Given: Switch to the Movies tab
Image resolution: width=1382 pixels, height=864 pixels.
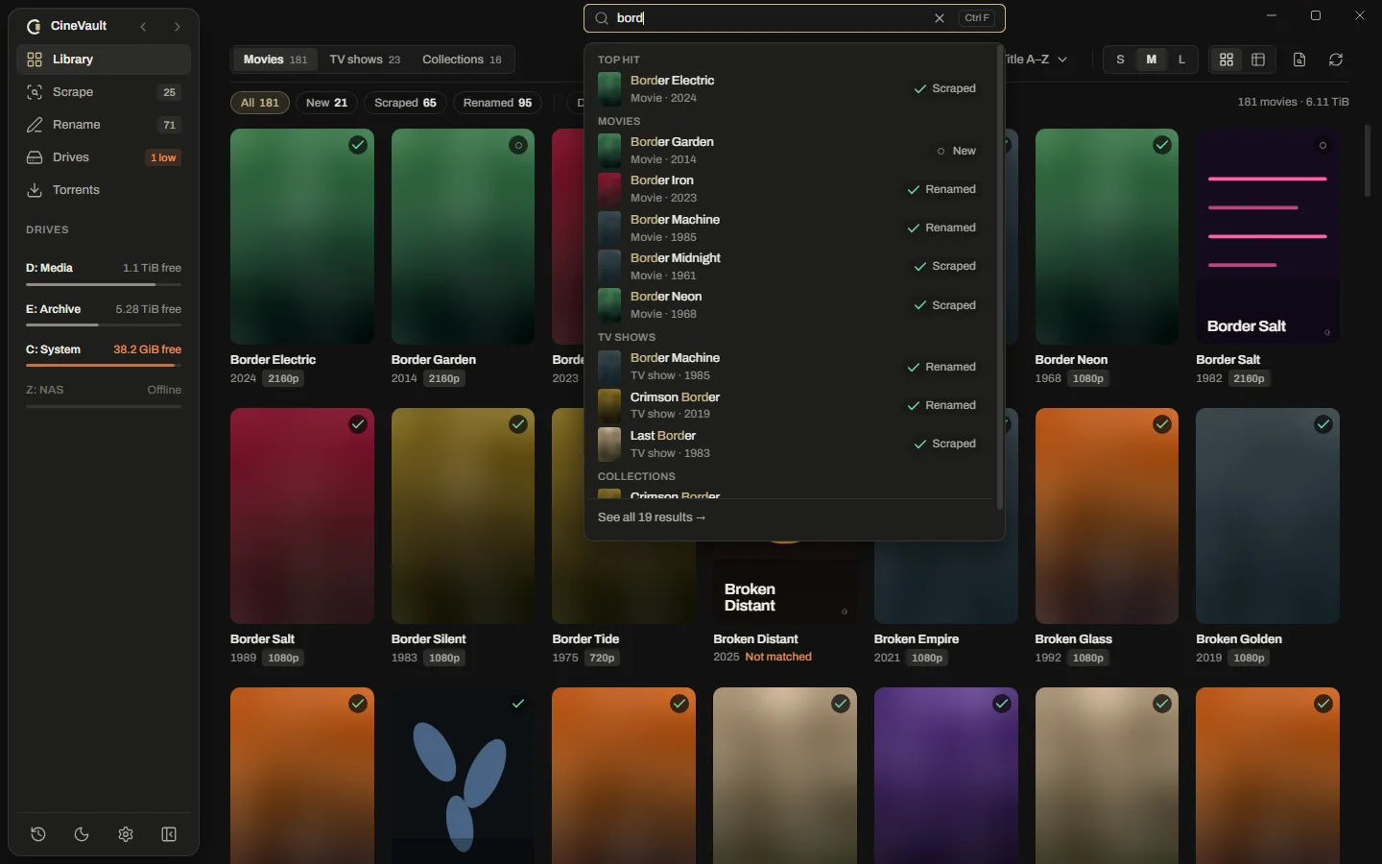Looking at the screenshot, I should click(275, 60).
